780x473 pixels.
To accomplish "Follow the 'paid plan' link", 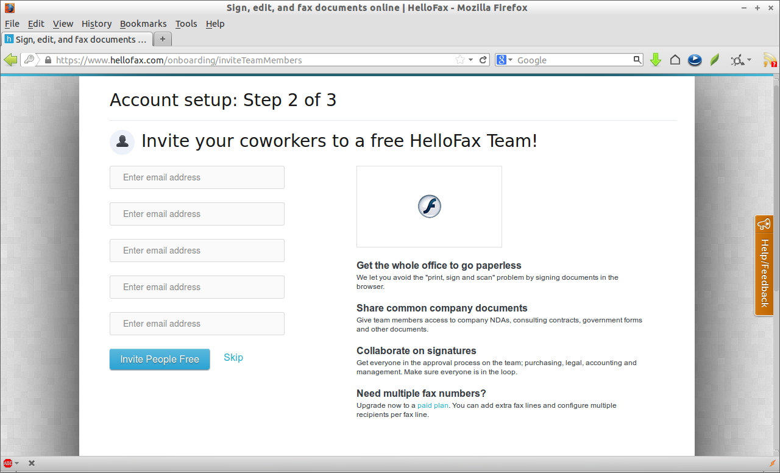I will point(433,405).
